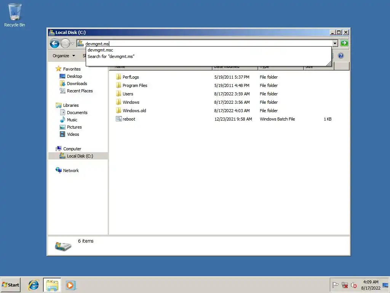390x293 pixels.
Task: Click the Program Files folder icon
Action: click(118, 85)
